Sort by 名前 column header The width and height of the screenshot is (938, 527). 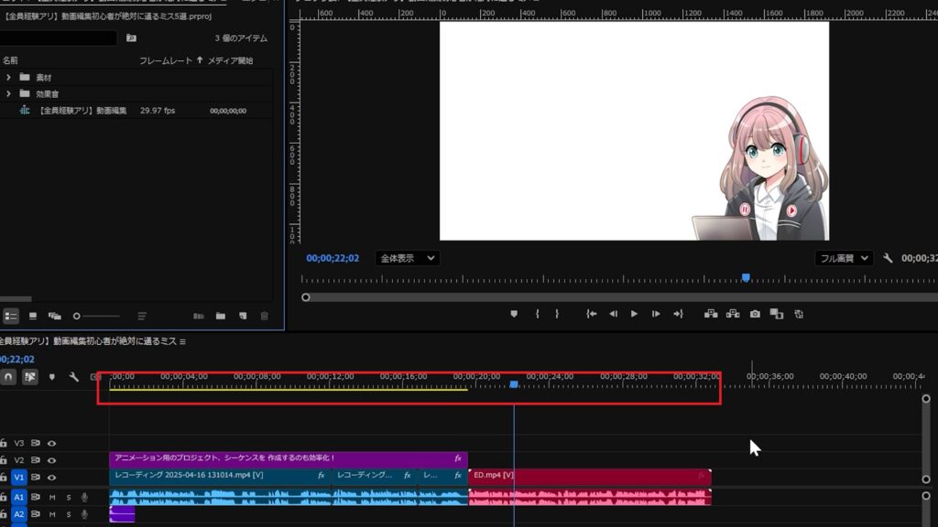coord(10,60)
